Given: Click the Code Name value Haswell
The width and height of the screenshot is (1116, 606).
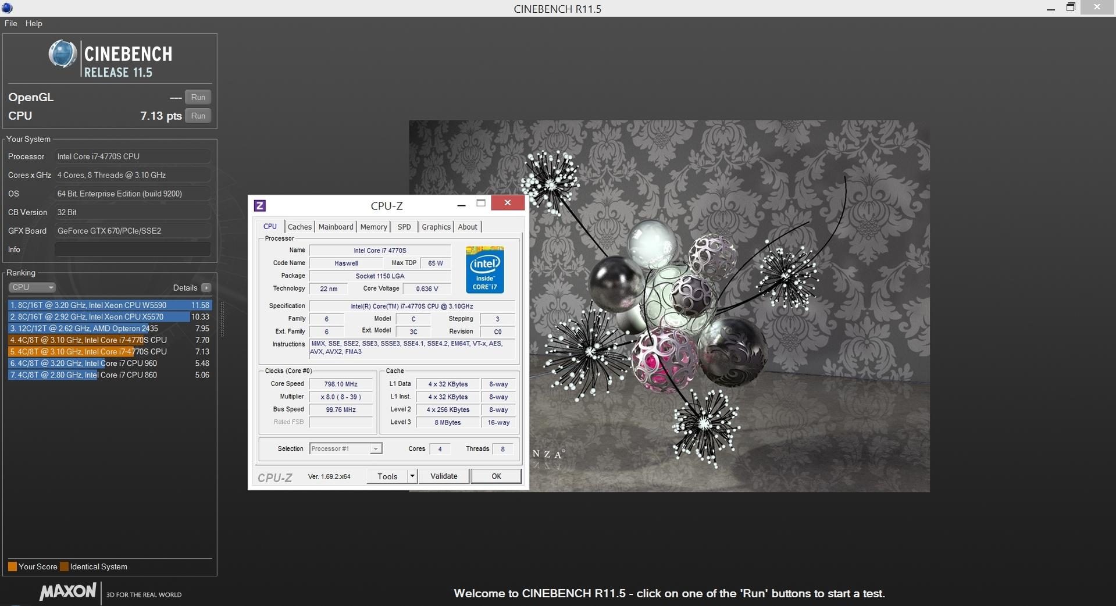Looking at the screenshot, I should tap(346, 263).
